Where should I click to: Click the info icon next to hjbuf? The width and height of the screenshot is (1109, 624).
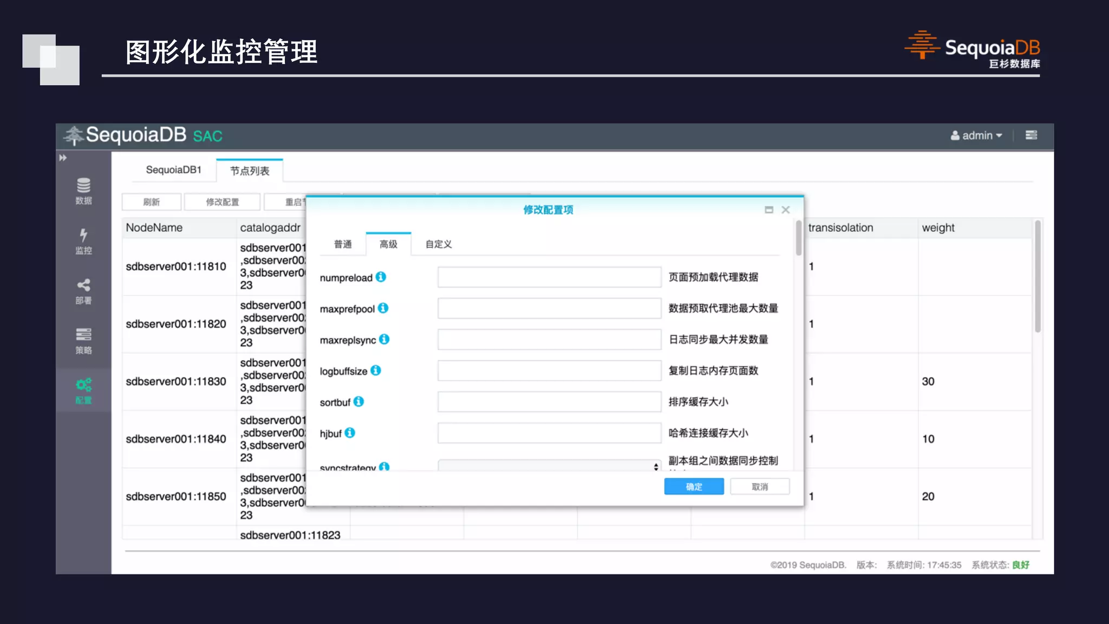[x=350, y=433]
